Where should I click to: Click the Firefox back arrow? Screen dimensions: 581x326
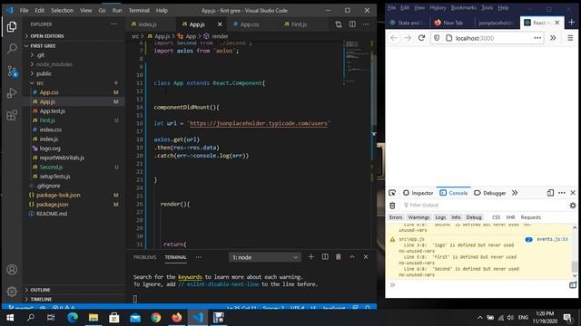tap(394, 38)
